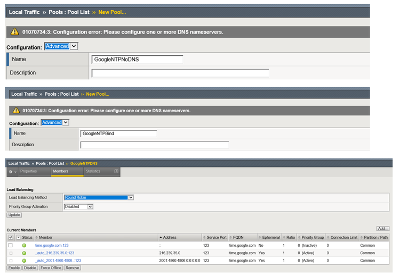Screen dimensions: 400x276
Task: Click the Statistics tab pop-out icon
Action: 116,171
